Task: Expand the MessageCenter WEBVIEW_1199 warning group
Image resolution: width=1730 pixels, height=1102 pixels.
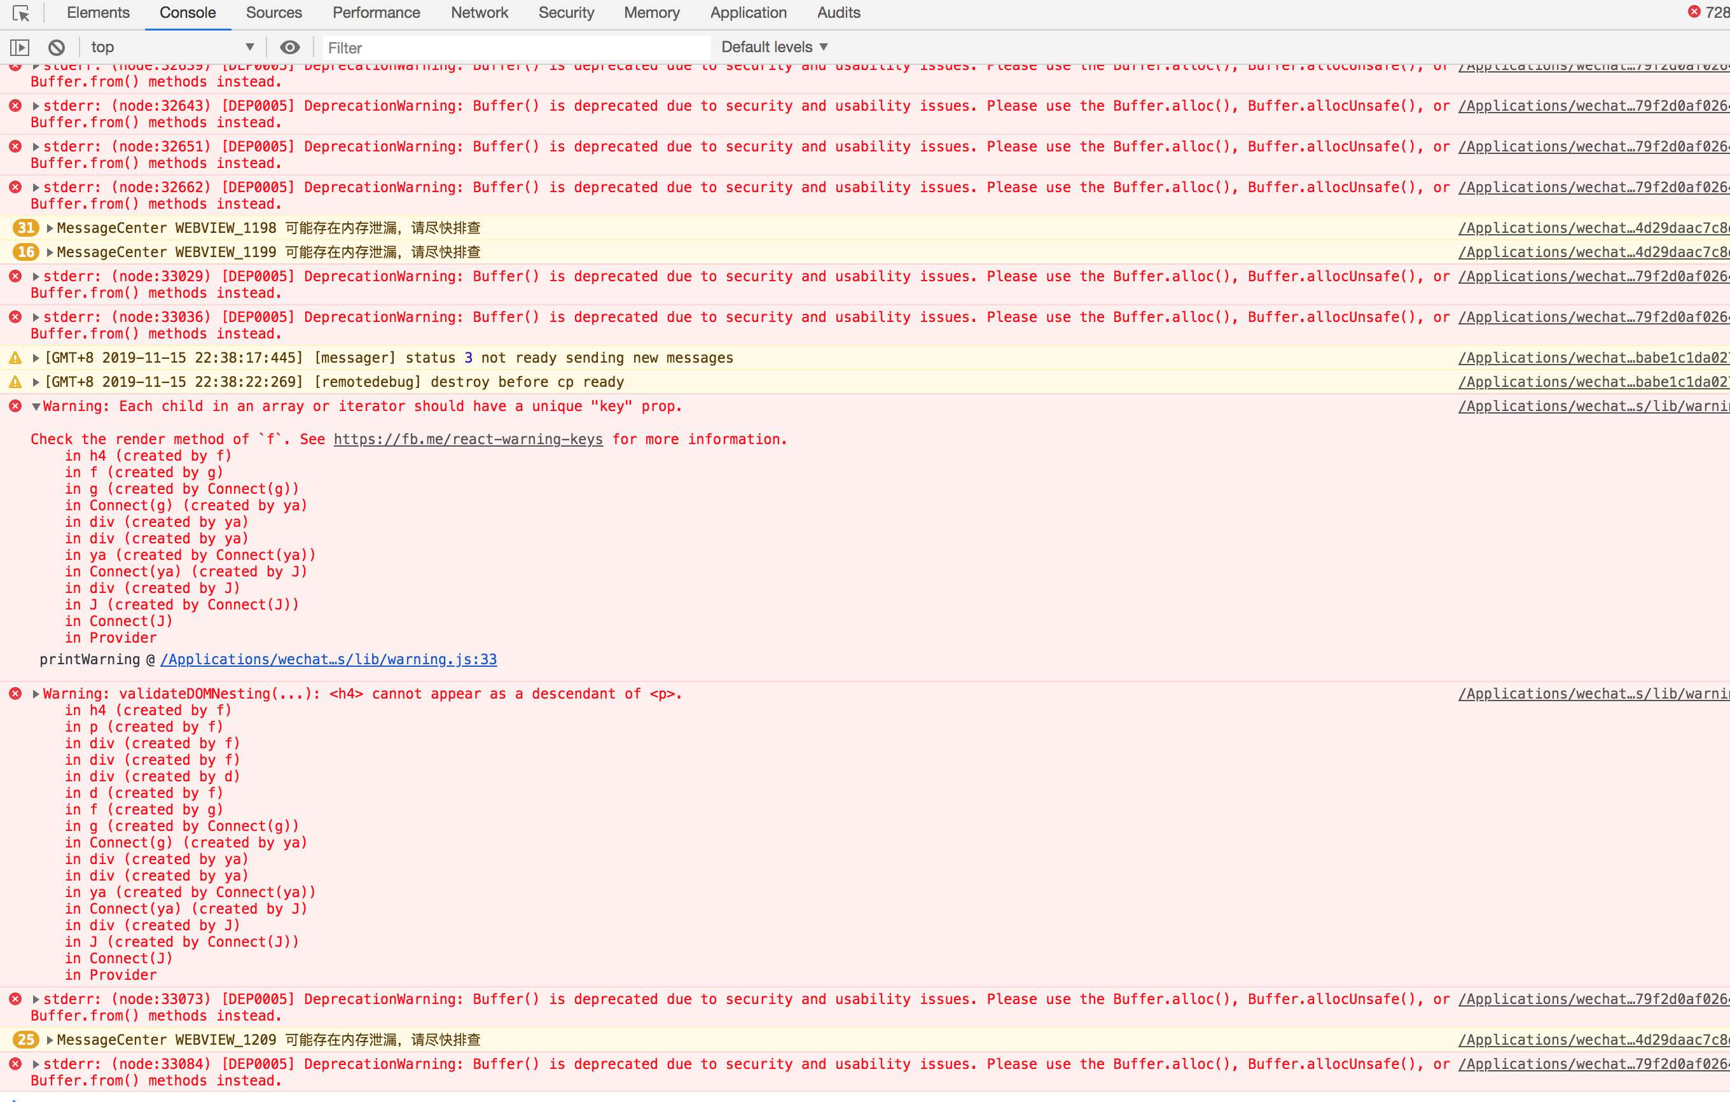Action: (50, 253)
